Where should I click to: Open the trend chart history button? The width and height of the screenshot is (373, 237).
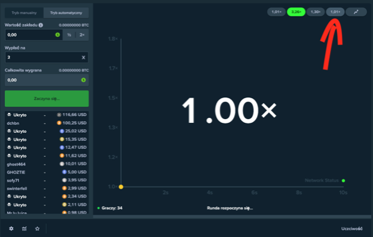(x=356, y=12)
